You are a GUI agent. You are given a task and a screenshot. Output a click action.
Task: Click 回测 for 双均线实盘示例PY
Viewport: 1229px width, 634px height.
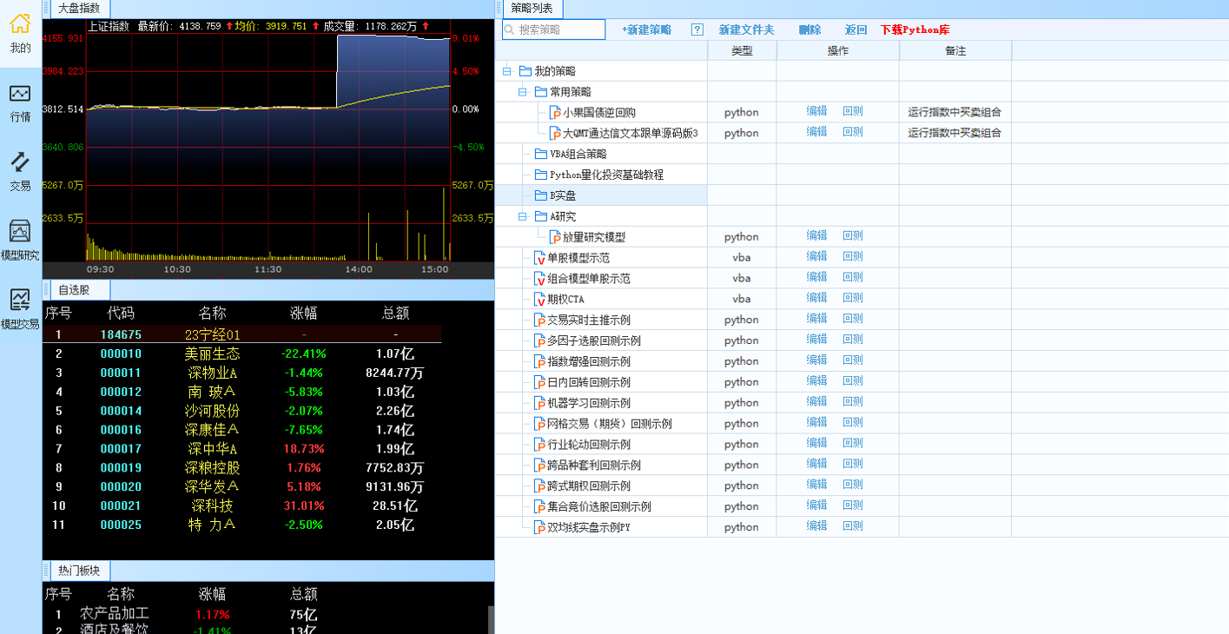tap(852, 526)
